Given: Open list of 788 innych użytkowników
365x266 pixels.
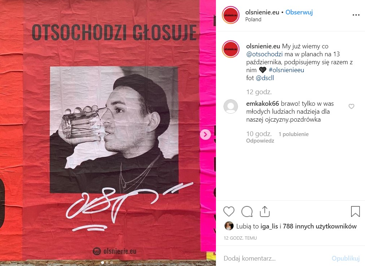Looking at the screenshot, I should pos(320,226).
